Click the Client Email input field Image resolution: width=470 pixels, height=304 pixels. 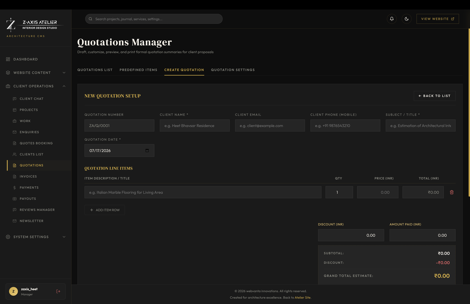pyautogui.click(x=270, y=126)
